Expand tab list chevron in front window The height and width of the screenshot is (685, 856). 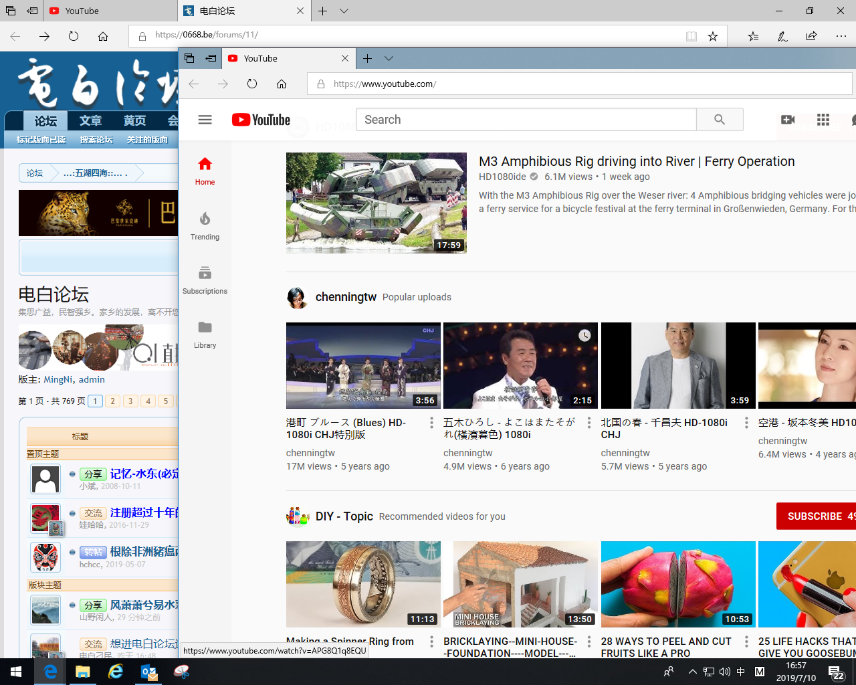[x=389, y=58]
